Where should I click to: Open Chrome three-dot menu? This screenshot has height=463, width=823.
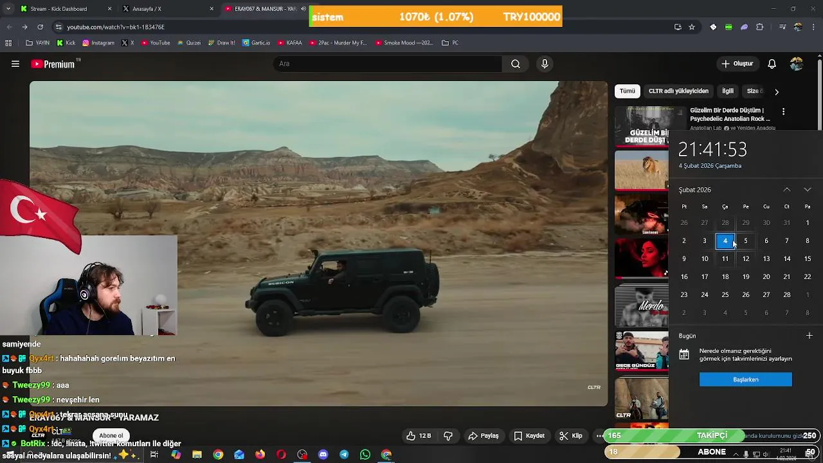pos(813,27)
